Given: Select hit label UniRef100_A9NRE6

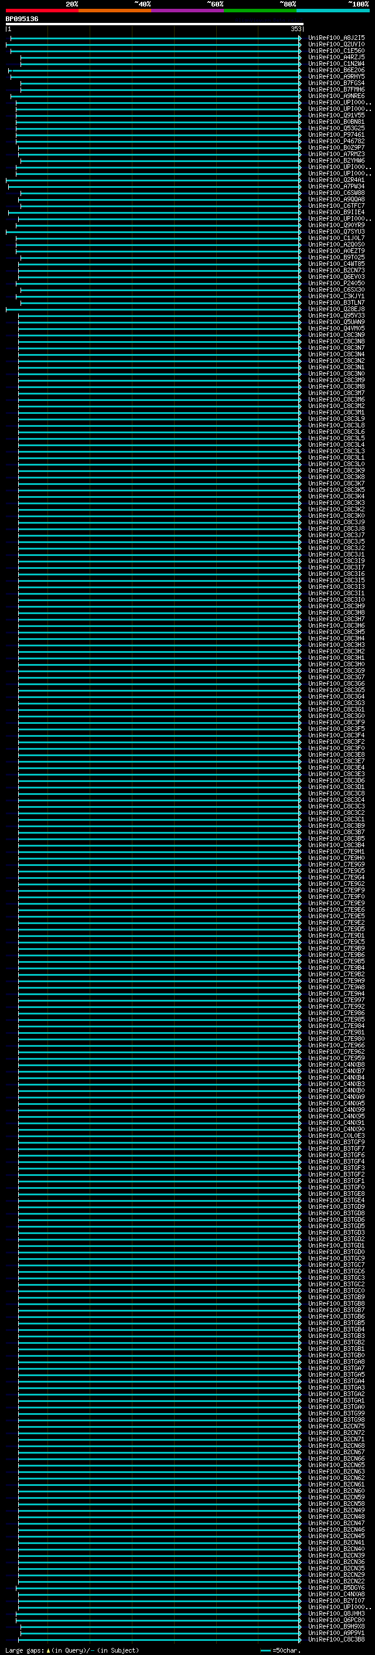Looking at the screenshot, I should point(336,96).
